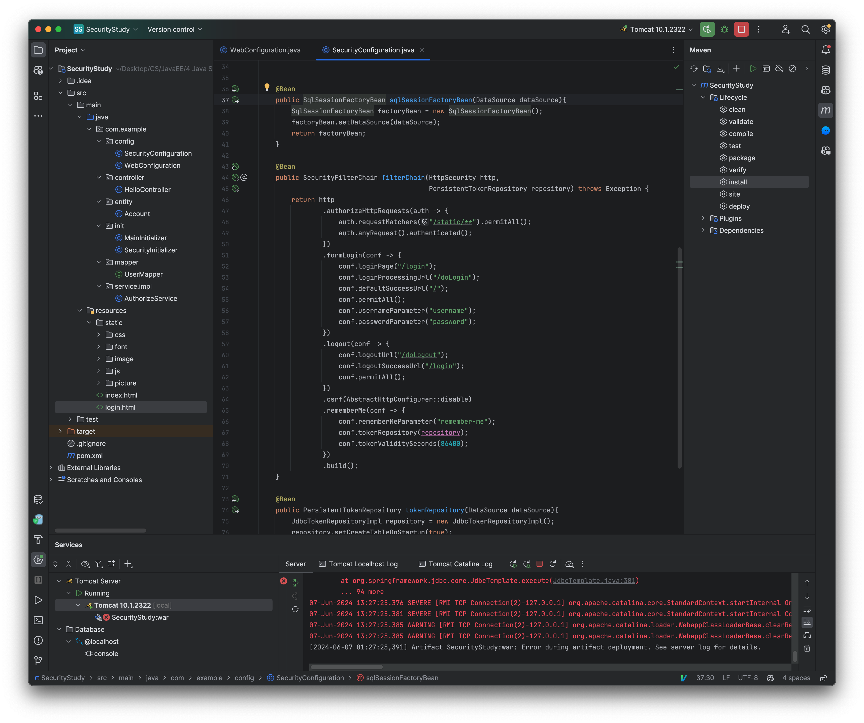Toggle the read-only lock in status bar
The height and width of the screenshot is (723, 864).
point(823,678)
